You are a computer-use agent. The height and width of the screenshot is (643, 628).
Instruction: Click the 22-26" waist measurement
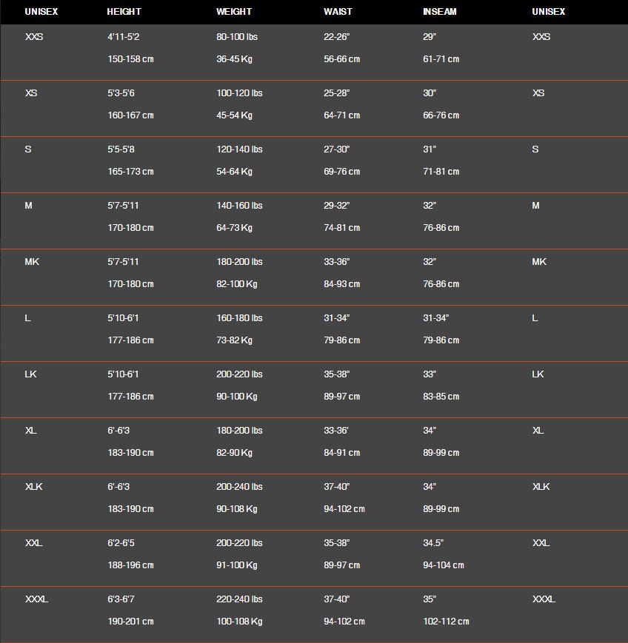(x=336, y=37)
